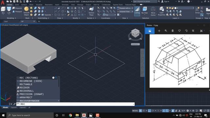Click the zoom icon in Photos window
The width and height of the screenshot is (210, 118).
166,31
